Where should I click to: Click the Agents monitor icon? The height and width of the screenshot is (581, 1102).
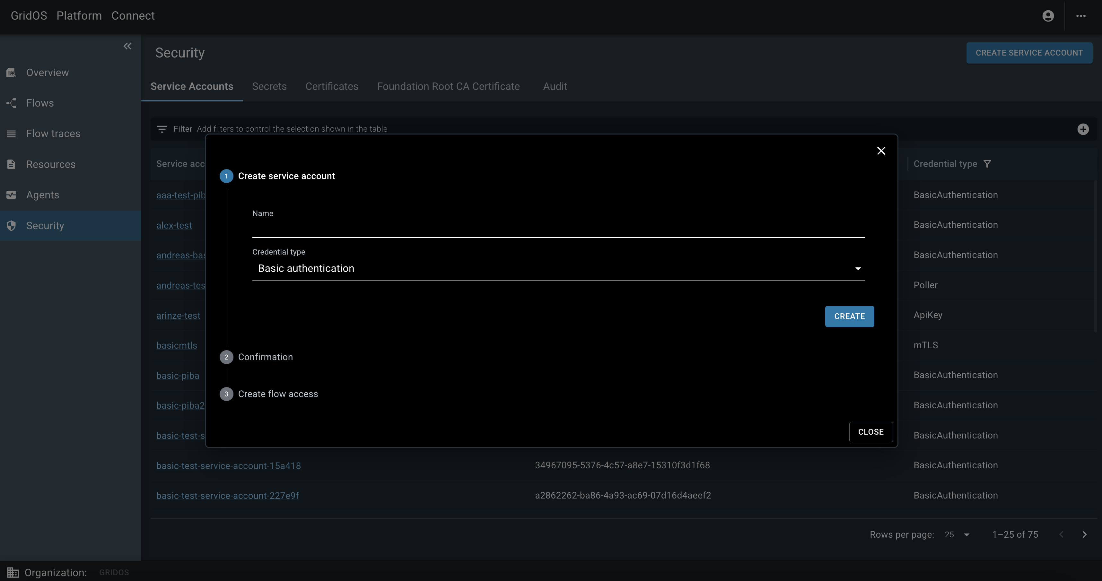pos(11,195)
